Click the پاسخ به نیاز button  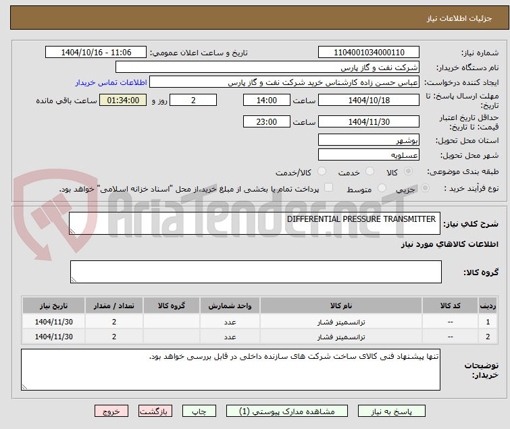coord(392,411)
